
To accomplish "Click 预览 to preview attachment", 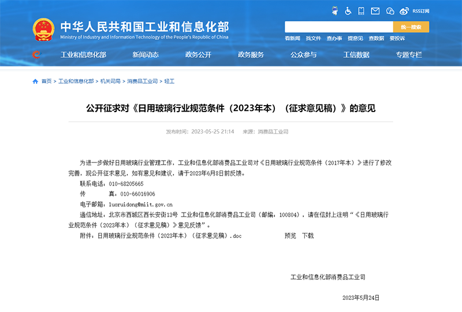I will pyautogui.click(x=290, y=236).
